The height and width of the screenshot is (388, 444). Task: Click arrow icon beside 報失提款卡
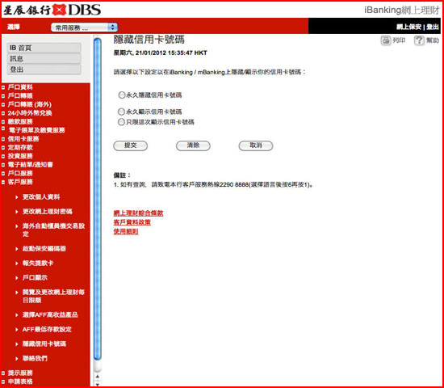pos(17,264)
